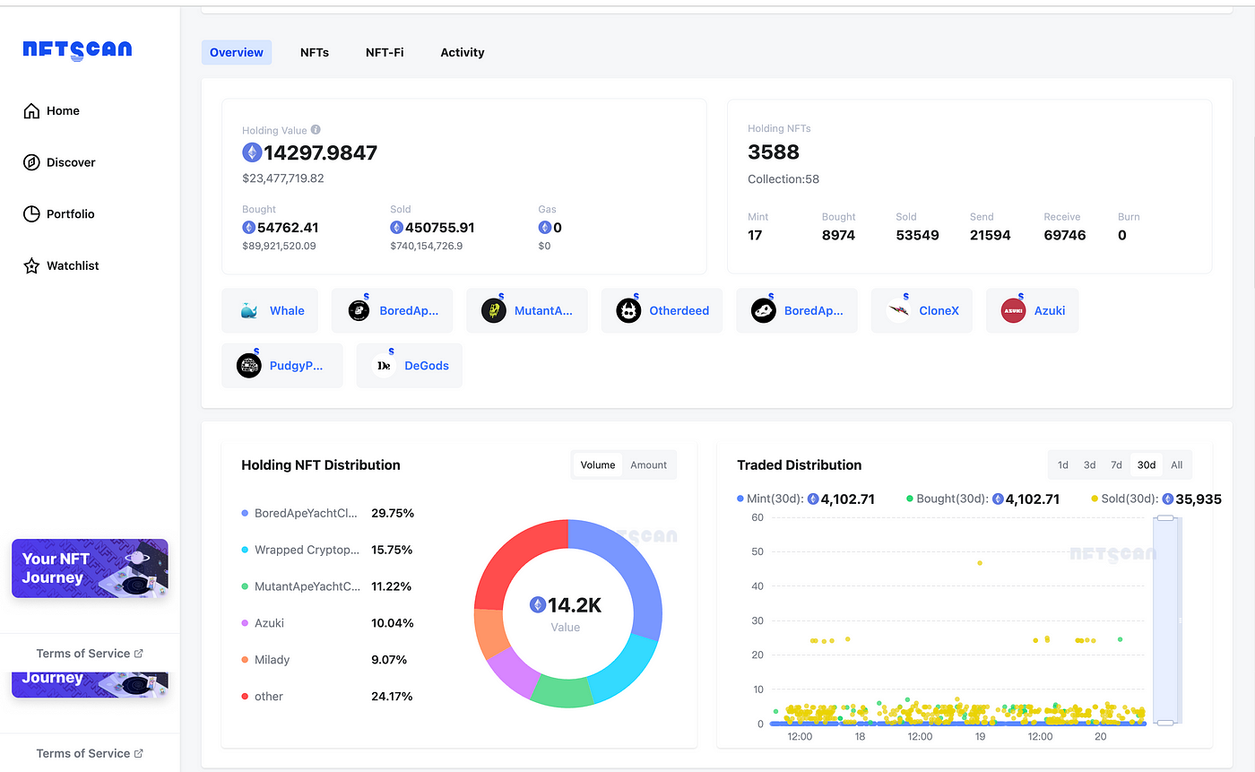This screenshot has width=1255, height=772.
Task: Click the Holding Value info icon
Action: [x=316, y=130]
